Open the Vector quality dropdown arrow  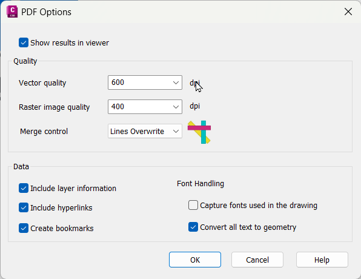(176, 82)
